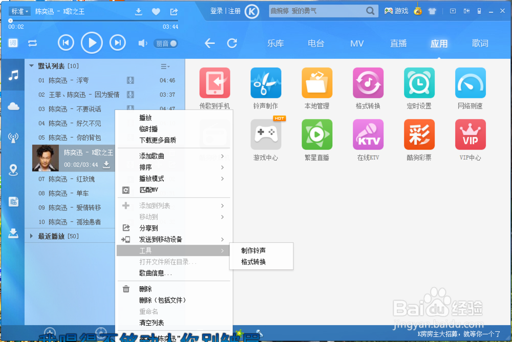Skip to the next track
Screen dimensions: 512x342
118,43
